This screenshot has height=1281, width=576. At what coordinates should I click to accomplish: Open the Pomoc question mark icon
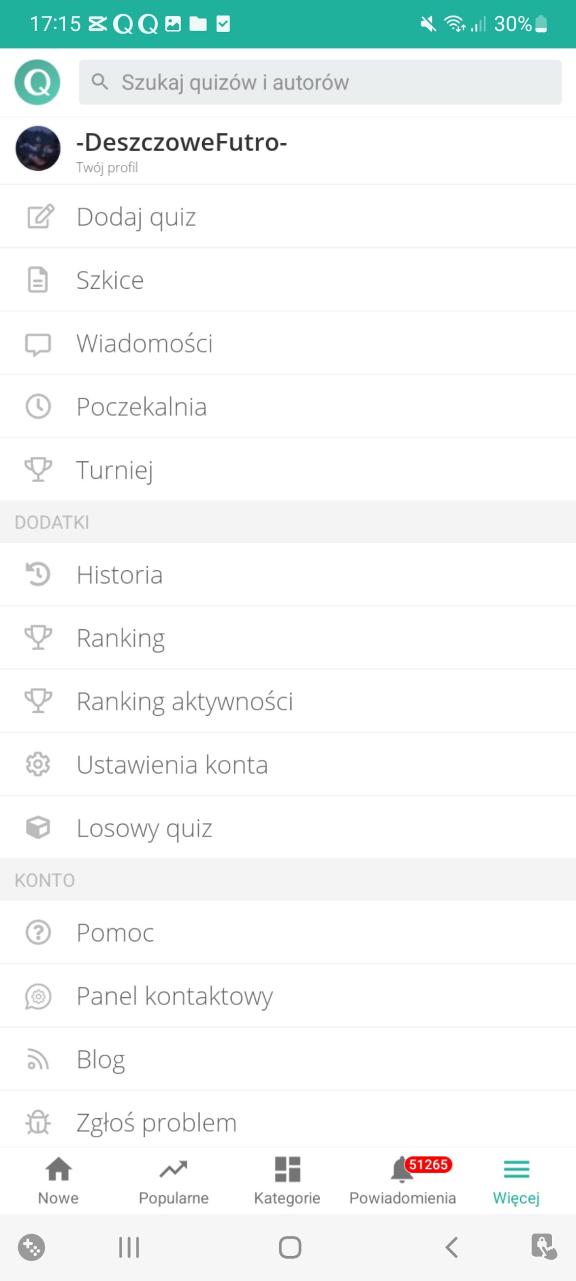(x=38, y=932)
